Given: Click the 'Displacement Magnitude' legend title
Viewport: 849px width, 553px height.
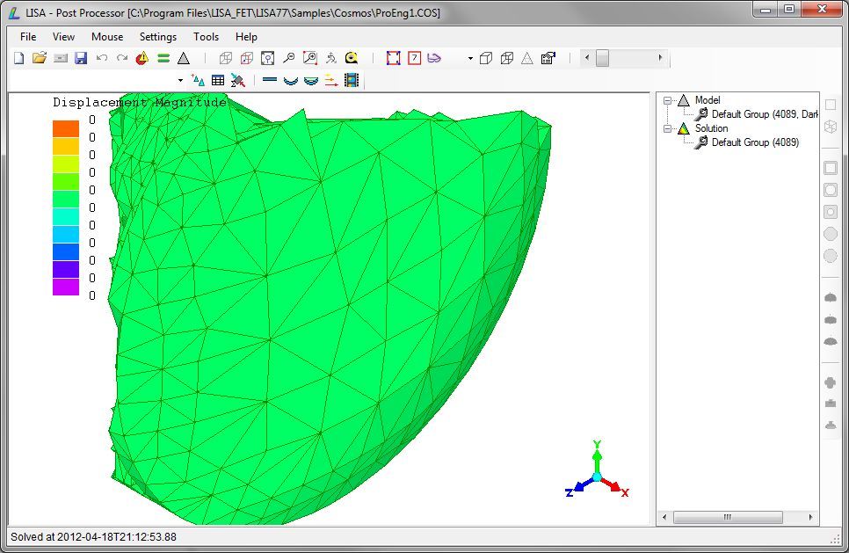Looking at the screenshot, I should pyautogui.click(x=140, y=102).
